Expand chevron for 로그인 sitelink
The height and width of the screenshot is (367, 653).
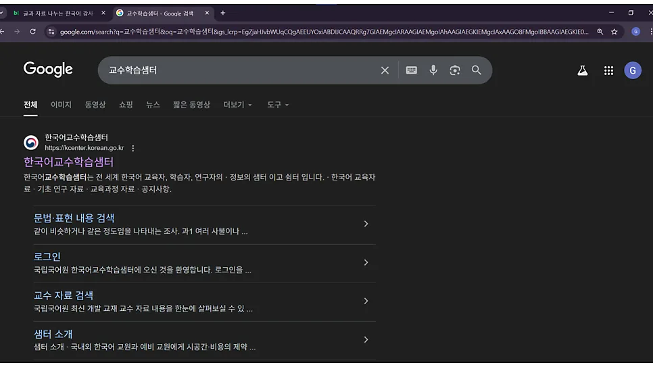click(x=366, y=262)
